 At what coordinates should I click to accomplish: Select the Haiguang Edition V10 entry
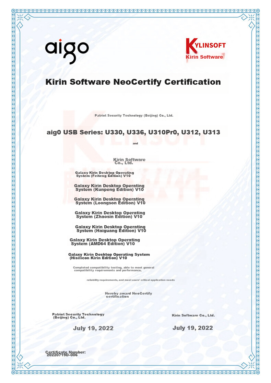tap(110, 229)
